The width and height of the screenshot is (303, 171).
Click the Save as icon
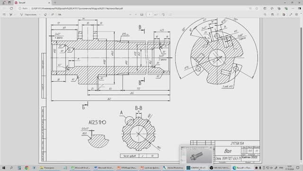click(x=284, y=15)
